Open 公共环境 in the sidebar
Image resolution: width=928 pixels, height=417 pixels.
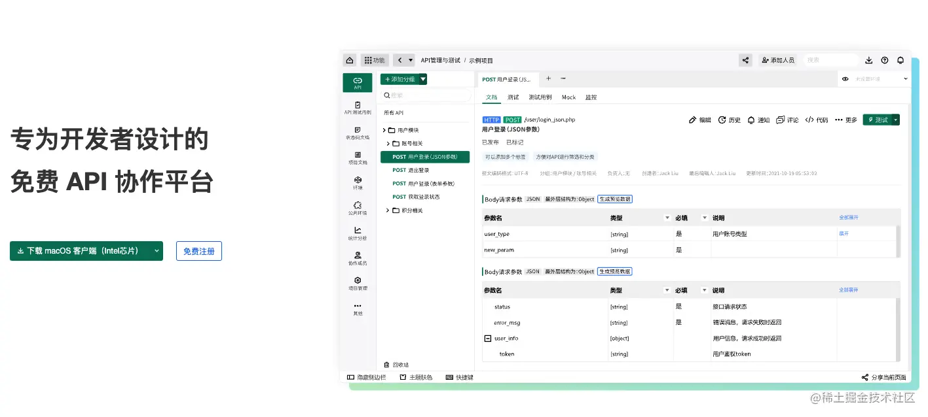coord(358,208)
